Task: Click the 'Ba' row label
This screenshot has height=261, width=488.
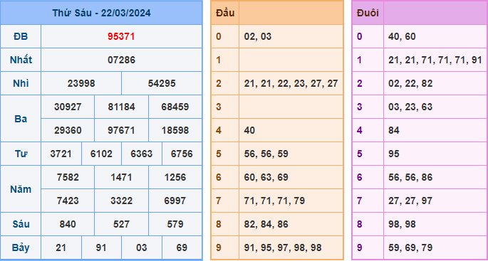Action: pos(21,119)
